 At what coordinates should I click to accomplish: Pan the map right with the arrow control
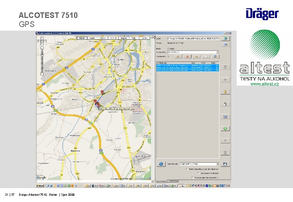tap(45, 41)
